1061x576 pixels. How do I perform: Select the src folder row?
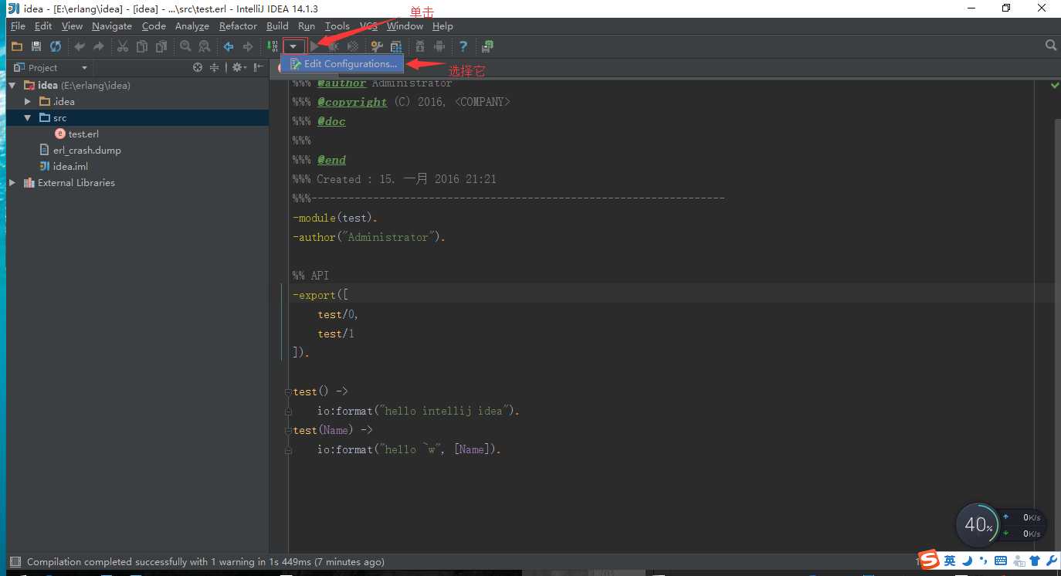pyautogui.click(x=137, y=118)
